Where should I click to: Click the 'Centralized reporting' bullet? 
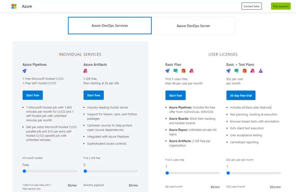[x=244, y=142]
